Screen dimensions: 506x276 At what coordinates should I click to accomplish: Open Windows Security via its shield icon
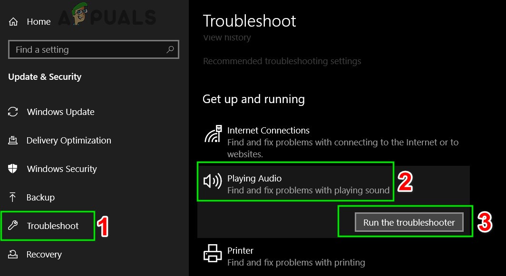click(x=14, y=169)
